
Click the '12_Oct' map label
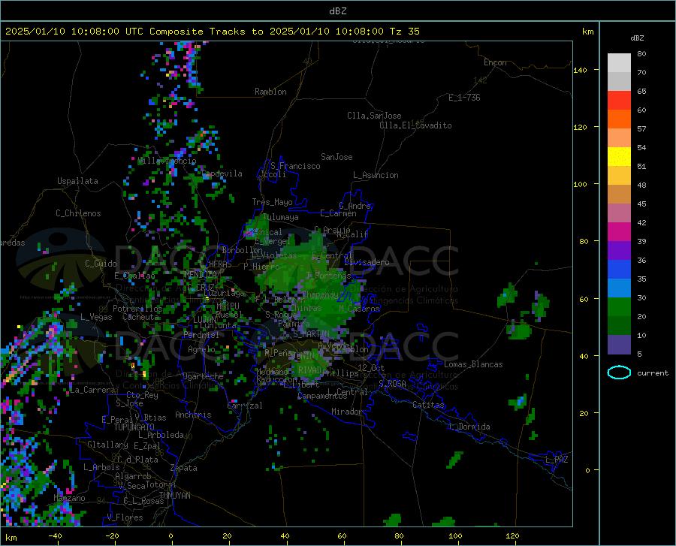coord(371,367)
